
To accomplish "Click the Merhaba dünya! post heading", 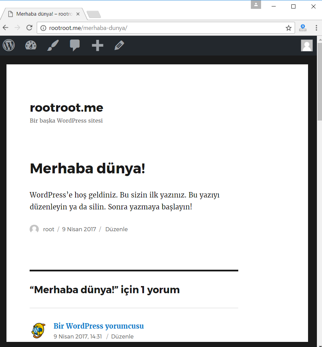I will pyautogui.click(x=87, y=169).
